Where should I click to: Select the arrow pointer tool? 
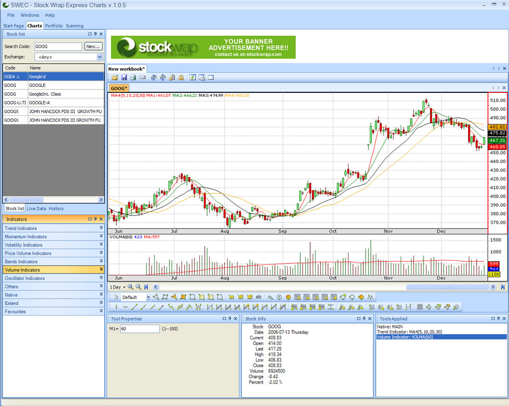coord(116,297)
